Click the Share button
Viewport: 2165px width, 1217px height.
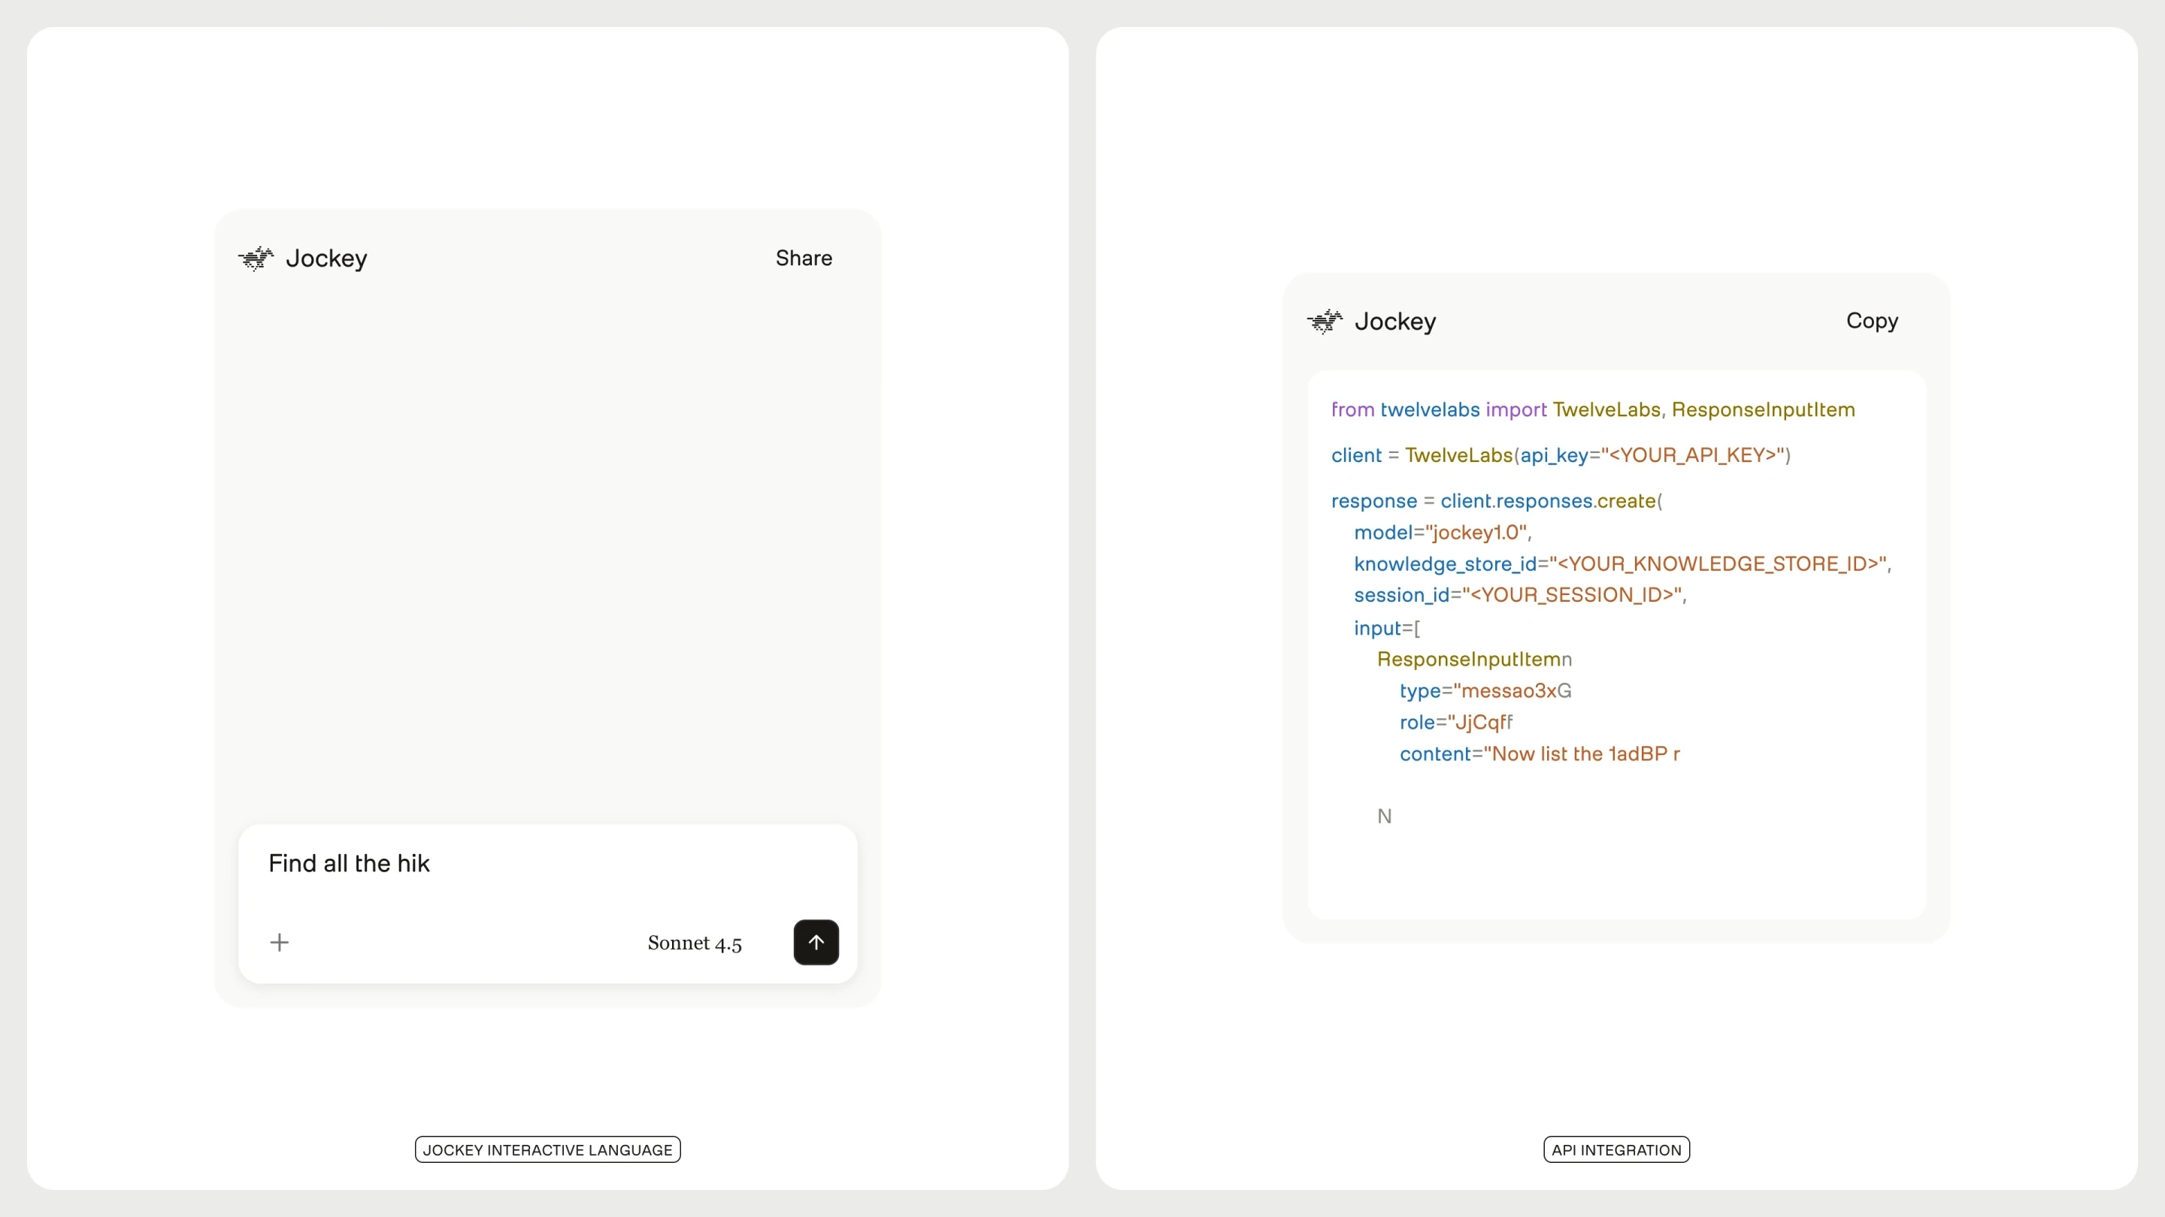click(x=804, y=258)
